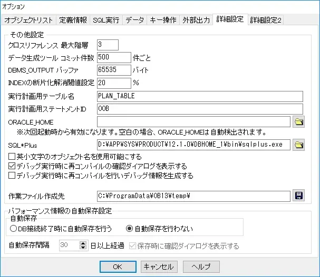
Task: Decrease 自動保存間隔 with spinner down arrow
Action: pos(83,248)
